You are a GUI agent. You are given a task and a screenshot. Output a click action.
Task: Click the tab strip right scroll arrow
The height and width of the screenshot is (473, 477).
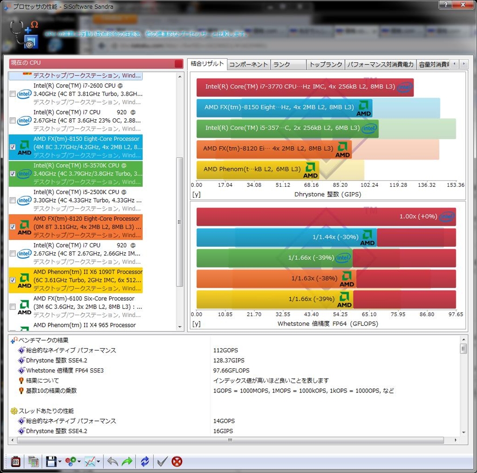point(463,64)
